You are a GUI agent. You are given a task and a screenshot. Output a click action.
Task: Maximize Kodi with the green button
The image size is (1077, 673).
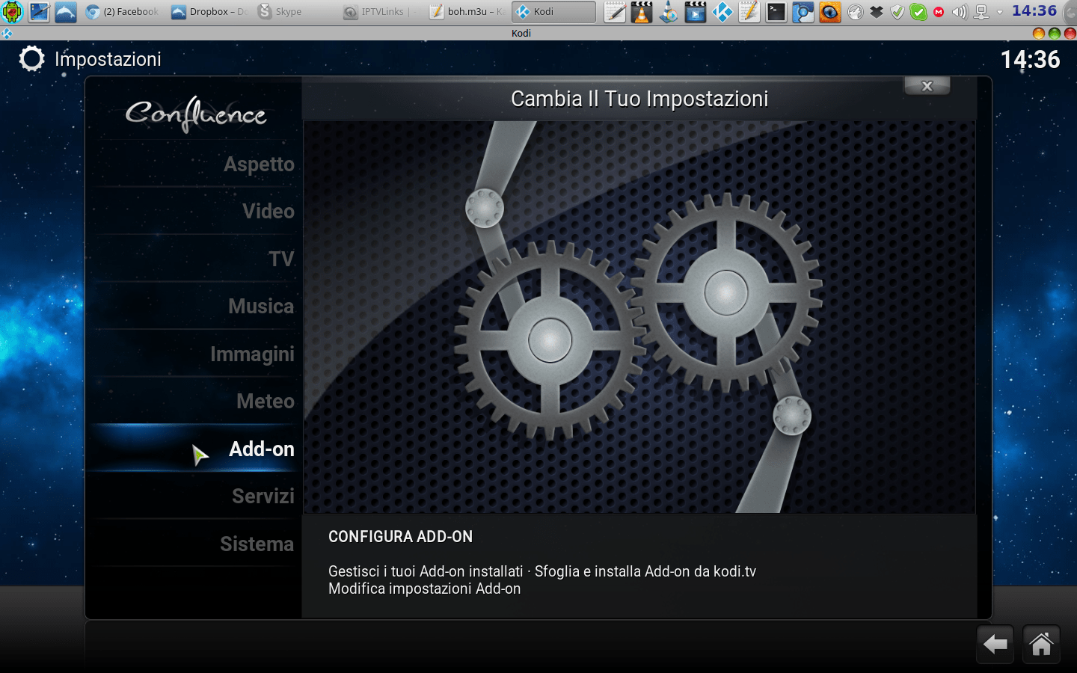(1055, 33)
